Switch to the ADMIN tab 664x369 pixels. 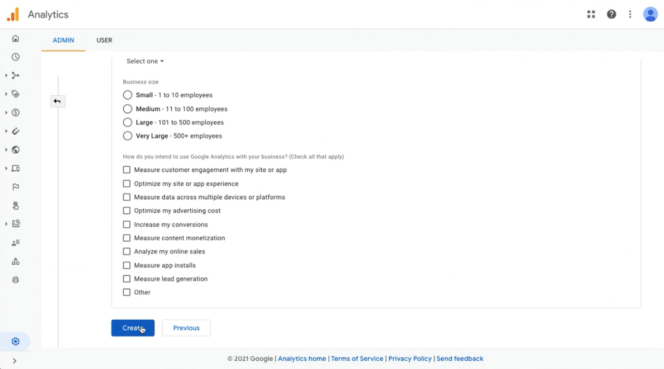[64, 40]
